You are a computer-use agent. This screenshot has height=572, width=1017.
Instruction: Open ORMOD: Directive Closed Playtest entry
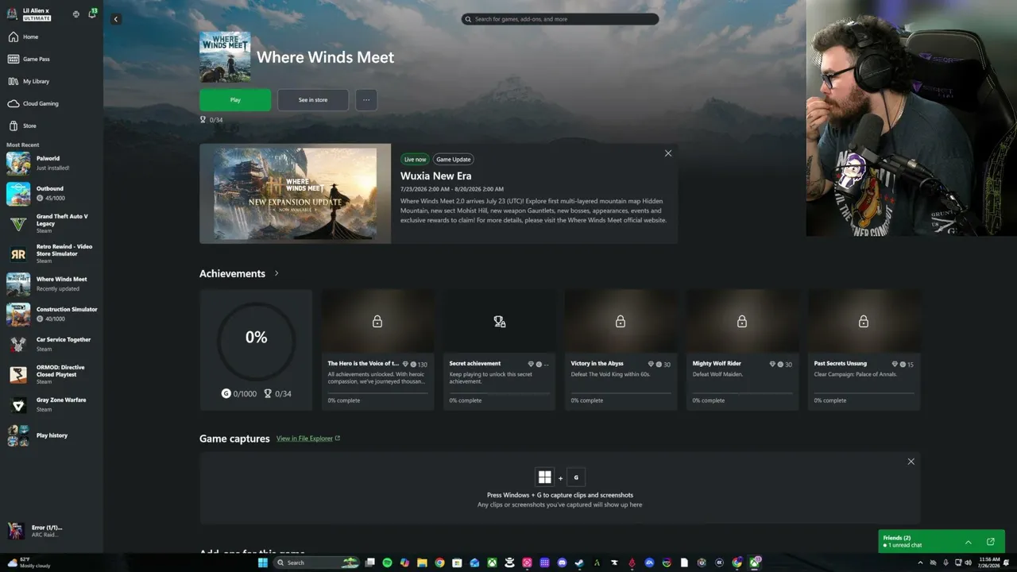point(52,374)
